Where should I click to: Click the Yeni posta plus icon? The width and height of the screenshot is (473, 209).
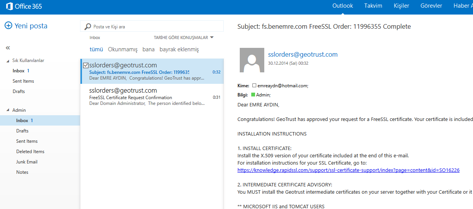[x=8, y=26]
